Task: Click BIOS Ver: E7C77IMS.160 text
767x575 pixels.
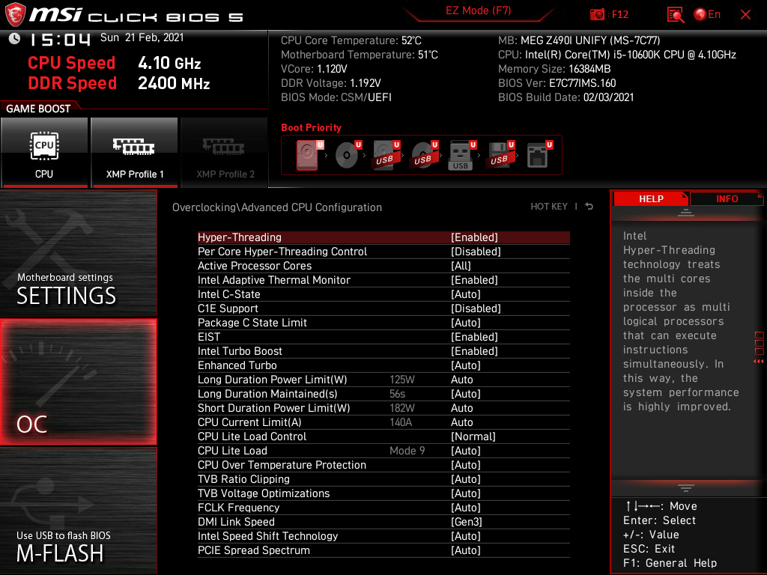Action: [557, 83]
